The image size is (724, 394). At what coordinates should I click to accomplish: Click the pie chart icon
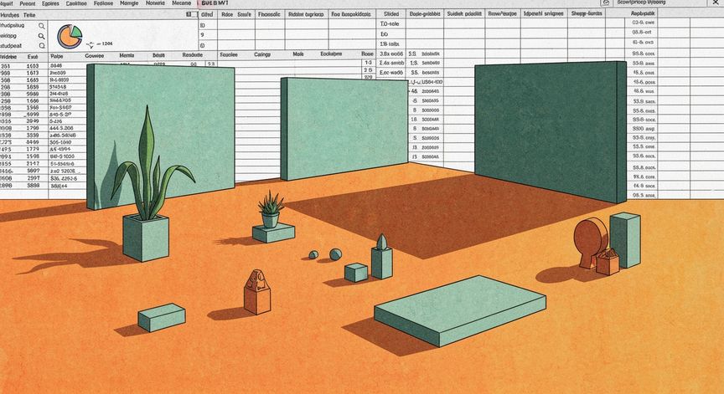click(70, 37)
